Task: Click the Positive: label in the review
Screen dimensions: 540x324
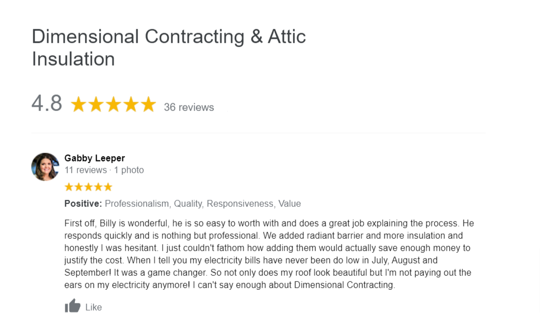Action: tap(83, 203)
